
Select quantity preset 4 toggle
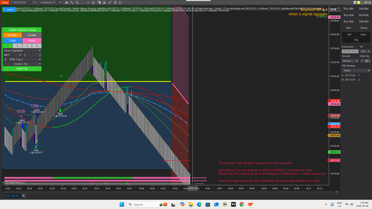pyautogui.click(x=37, y=46)
